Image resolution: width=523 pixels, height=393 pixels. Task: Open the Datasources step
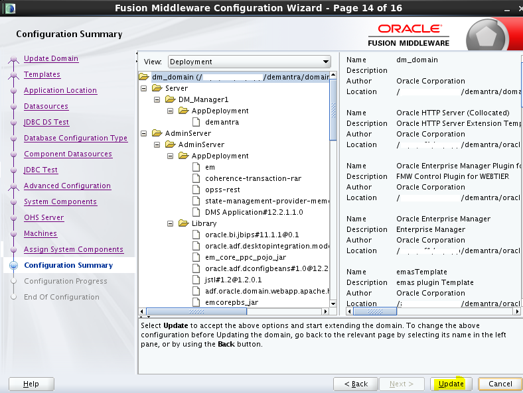click(x=46, y=106)
